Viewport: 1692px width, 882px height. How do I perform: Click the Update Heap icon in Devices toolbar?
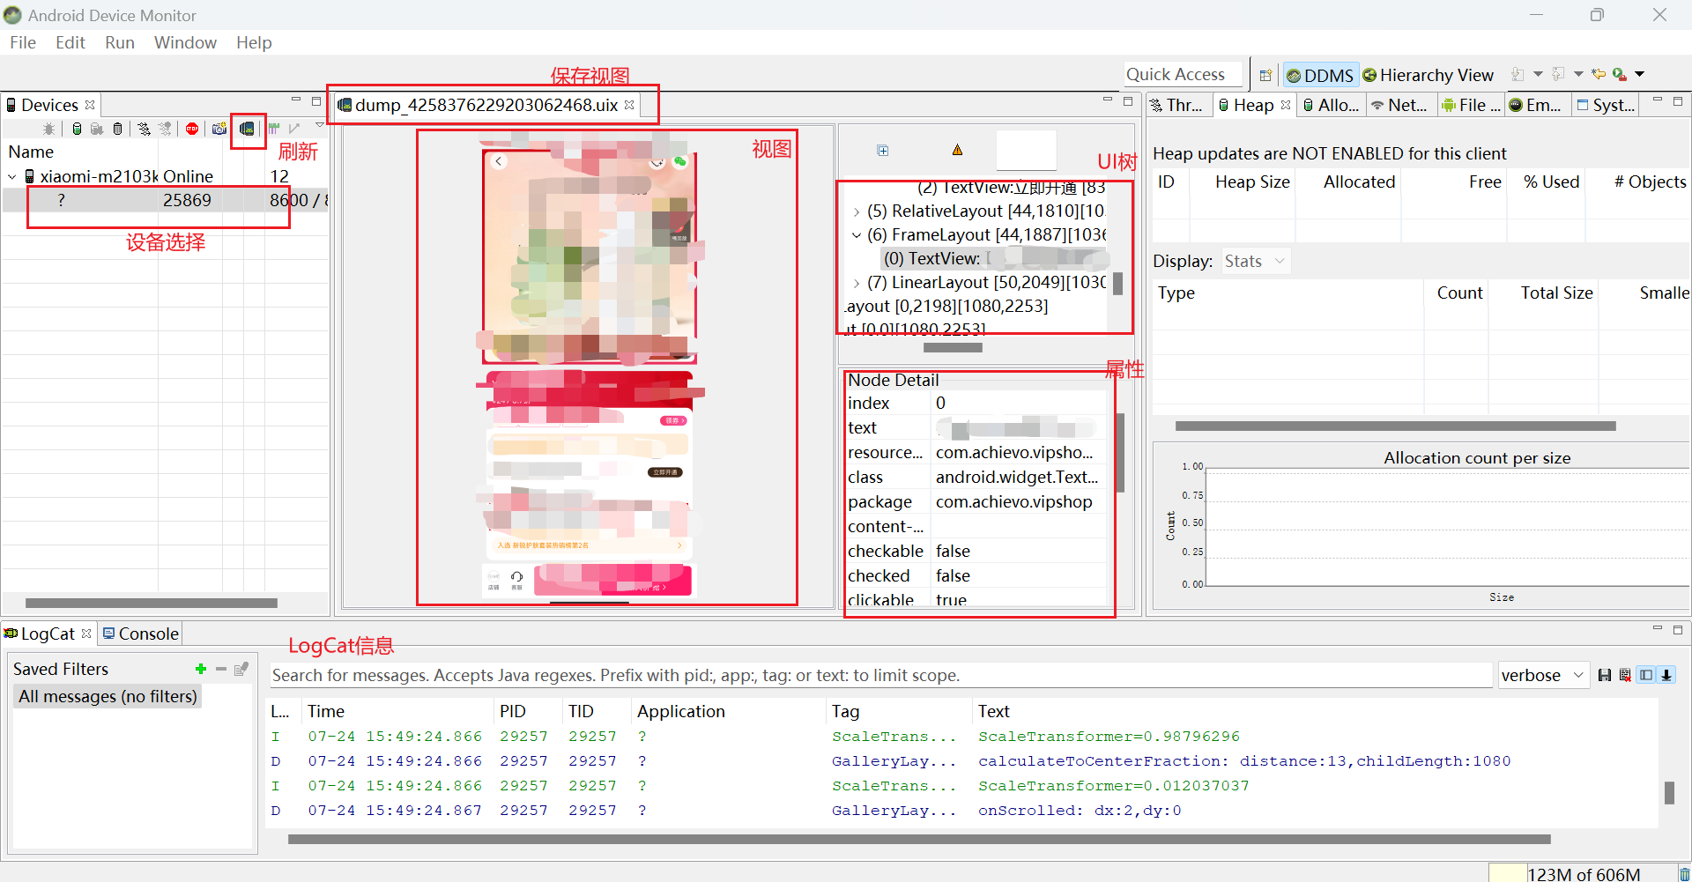(78, 130)
